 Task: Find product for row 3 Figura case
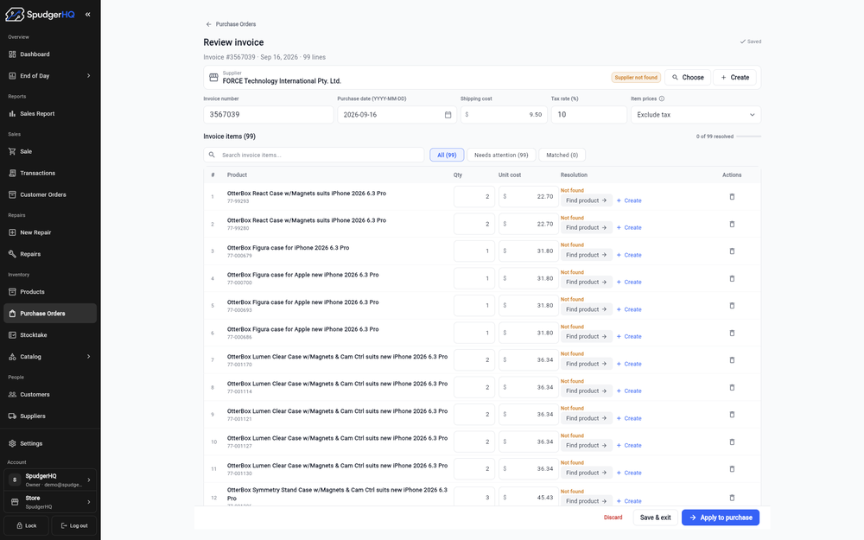click(x=586, y=255)
